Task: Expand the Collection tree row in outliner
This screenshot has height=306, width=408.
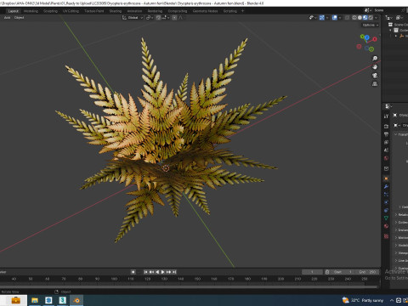Action: point(390,30)
